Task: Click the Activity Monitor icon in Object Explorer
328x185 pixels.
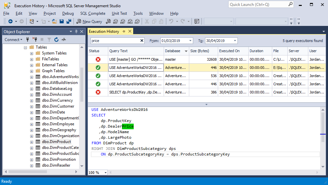Action: point(64,39)
